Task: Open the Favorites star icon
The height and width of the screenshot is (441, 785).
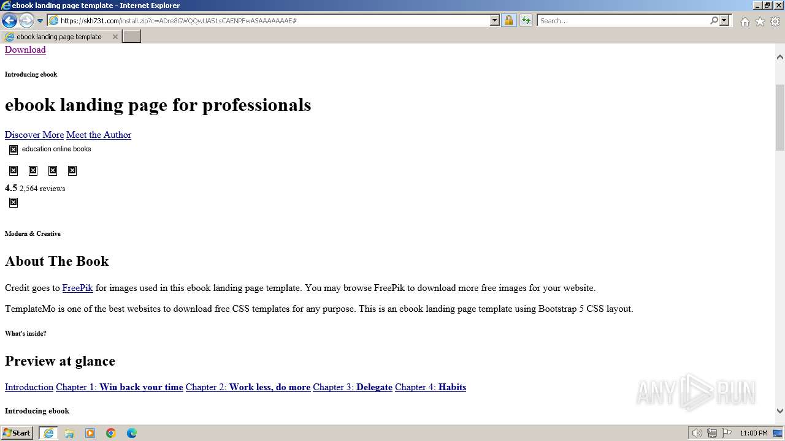Action: pos(760,21)
